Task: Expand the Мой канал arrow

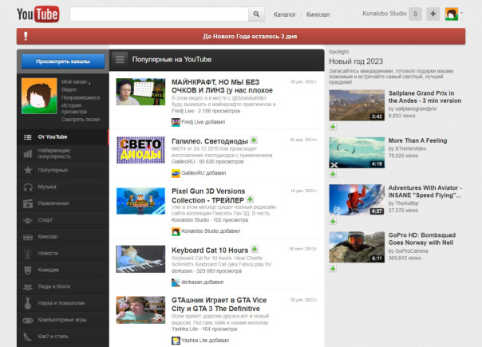Action: (89, 82)
